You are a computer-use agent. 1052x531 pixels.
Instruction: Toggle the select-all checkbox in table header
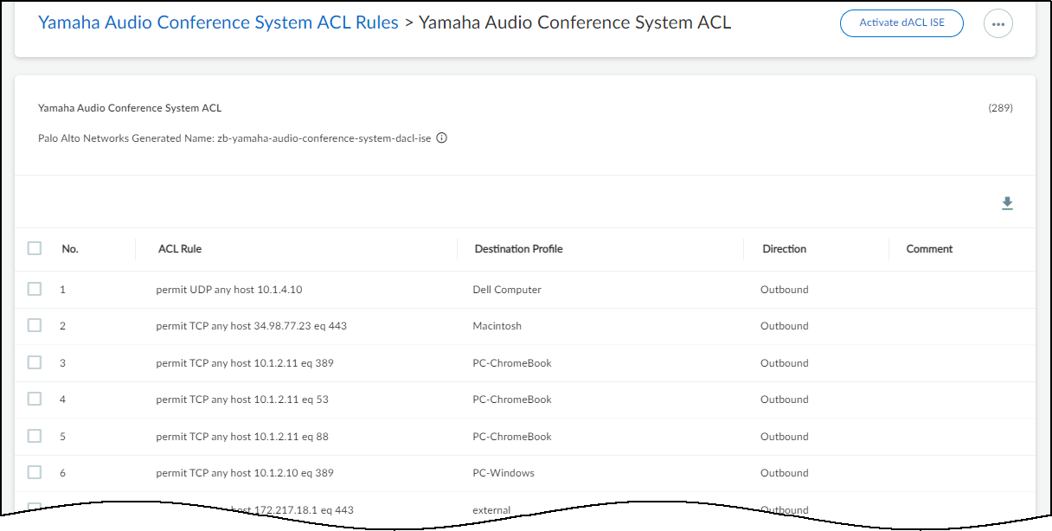(x=35, y=248)
